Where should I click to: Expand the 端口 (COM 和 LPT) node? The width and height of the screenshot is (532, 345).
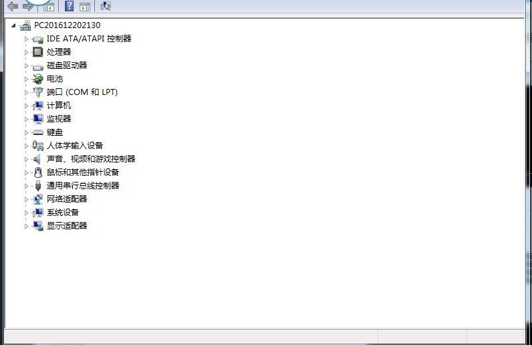27,92
